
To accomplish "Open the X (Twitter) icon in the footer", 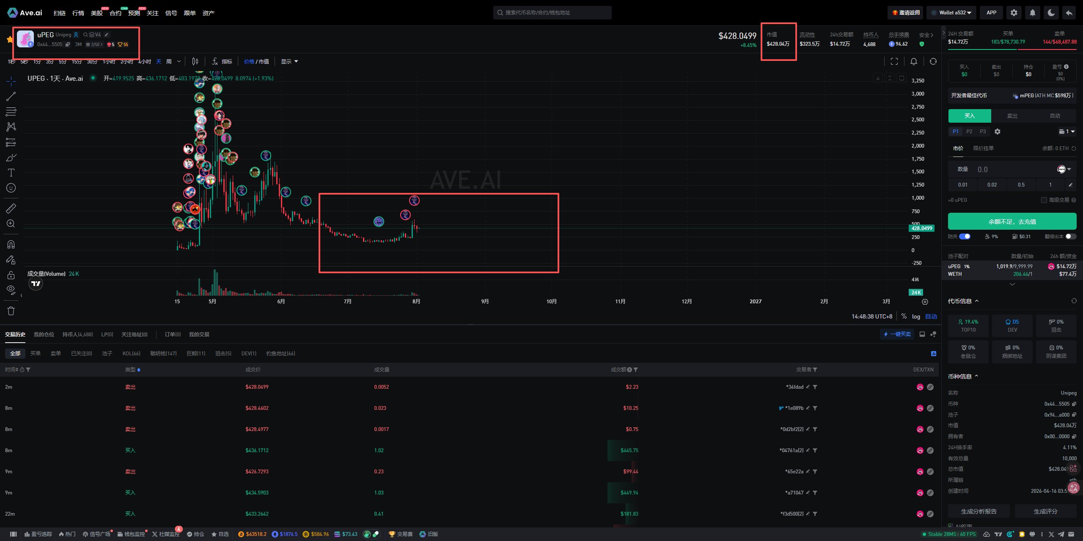I will tap(1052, 534).
